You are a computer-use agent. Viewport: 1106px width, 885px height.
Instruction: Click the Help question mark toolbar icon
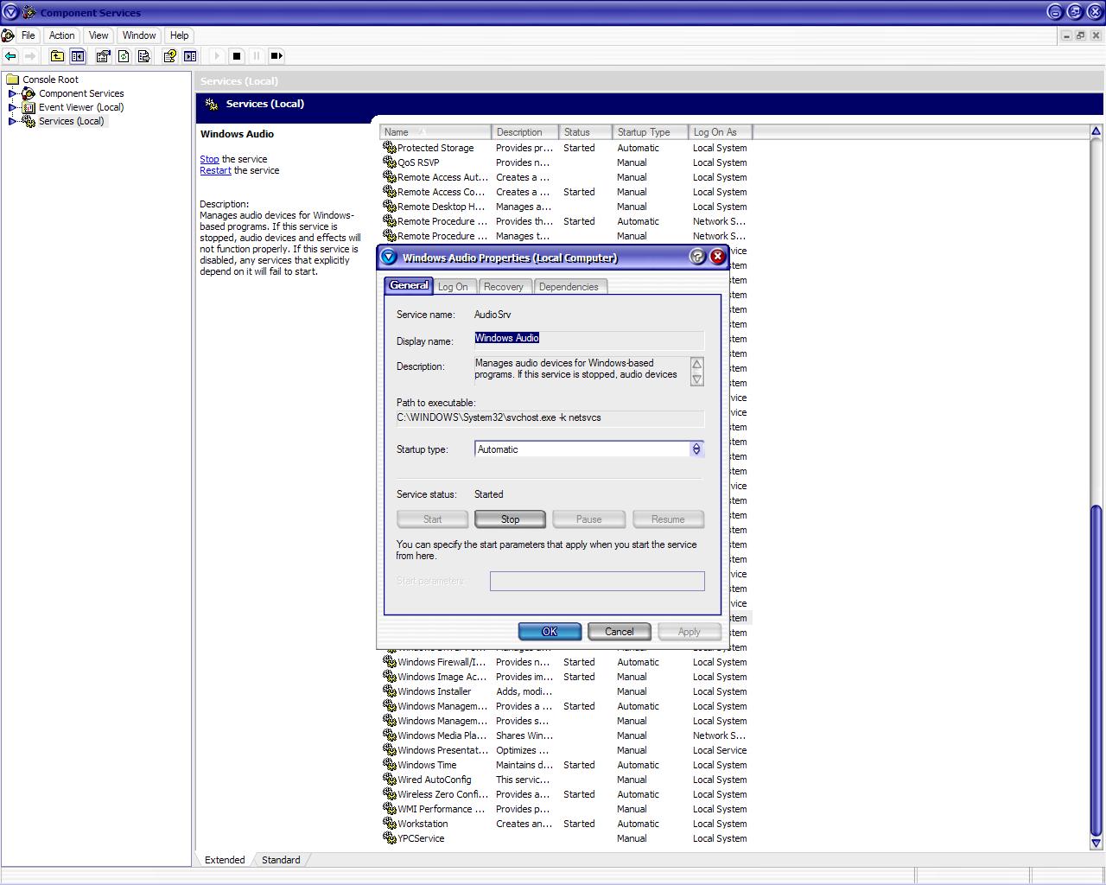[x=170, y=56]
